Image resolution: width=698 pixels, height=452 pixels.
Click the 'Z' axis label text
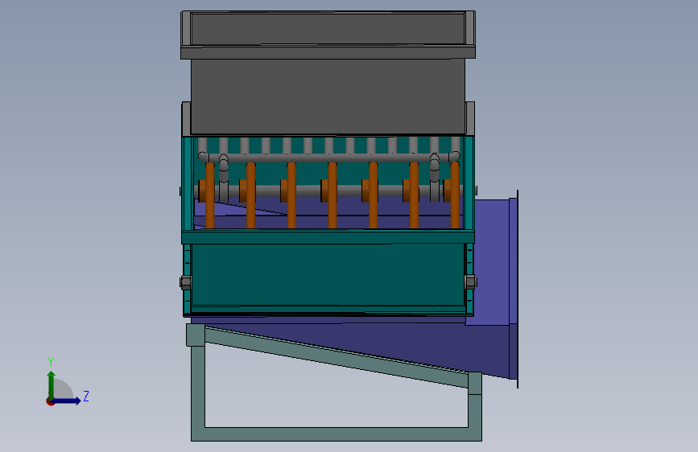[86, 396]
